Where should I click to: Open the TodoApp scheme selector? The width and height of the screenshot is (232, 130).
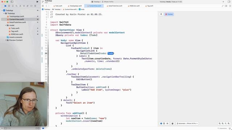96,2
